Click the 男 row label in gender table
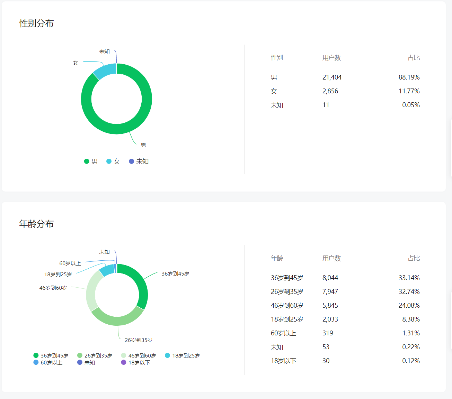Image resolution: width=452 pixels, height=399 pixels. pos(274,77)
